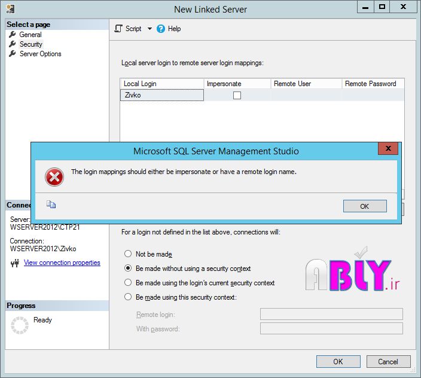Click the copy message icon in dialog
The height and width of the screenshot is (378, 421).
pos(51,205)
